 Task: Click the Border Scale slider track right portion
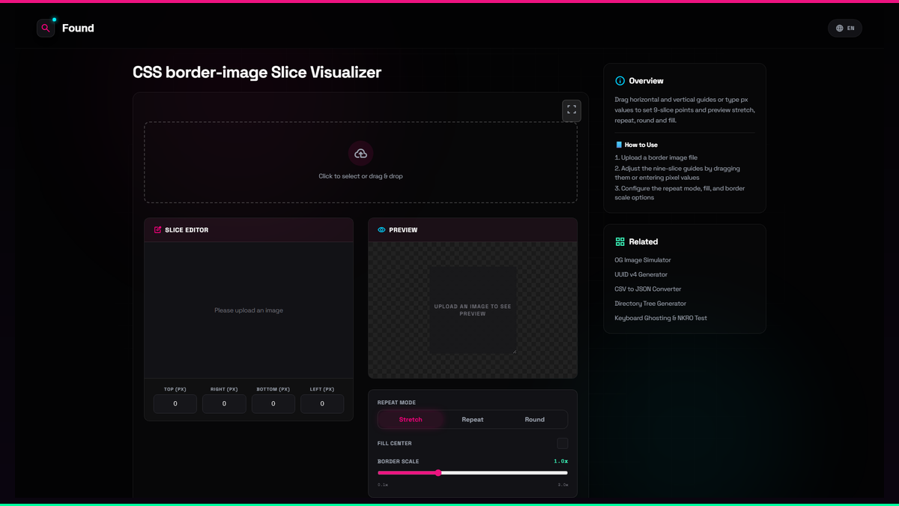(504, 473)
